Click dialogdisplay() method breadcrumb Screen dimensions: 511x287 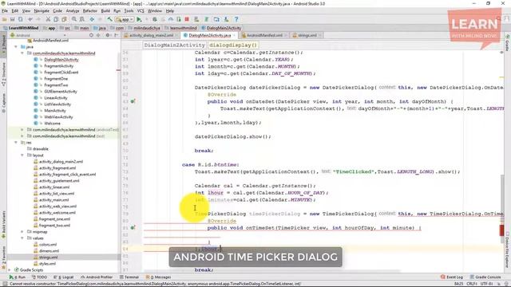coord(233,45)
